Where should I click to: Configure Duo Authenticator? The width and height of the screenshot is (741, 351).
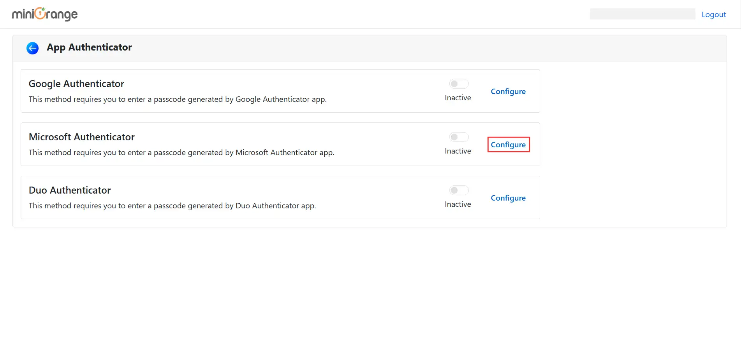point(508,198)
